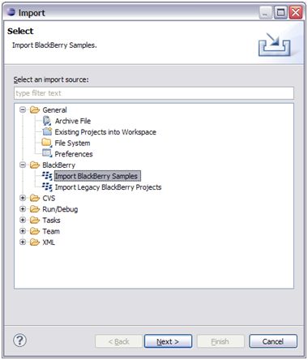Click the Import Legacy BlackBerry Projects icon
The image size is (308, 360).
47,186
